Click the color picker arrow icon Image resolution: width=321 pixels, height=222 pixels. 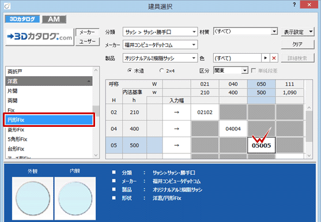tap(266, 58)
